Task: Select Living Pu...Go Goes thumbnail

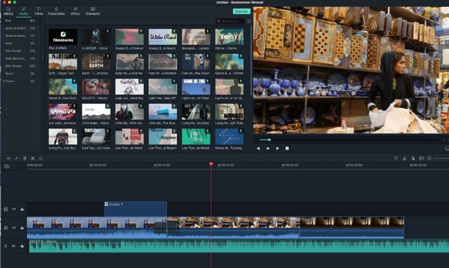Action: point(196,112)
